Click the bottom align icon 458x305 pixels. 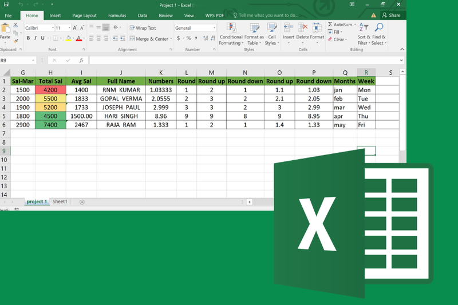pos(106,27)
